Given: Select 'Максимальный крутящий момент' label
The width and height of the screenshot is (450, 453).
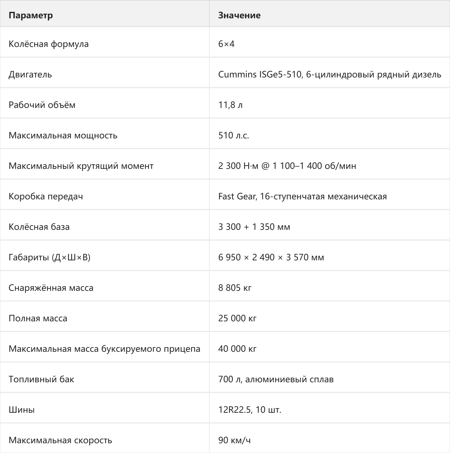Looking at the screenshot, I should coord(81,166).
